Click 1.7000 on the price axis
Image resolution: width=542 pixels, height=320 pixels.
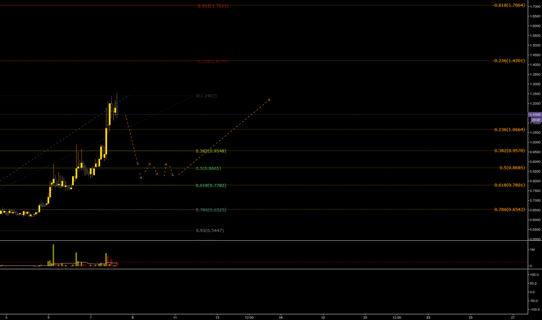pyautogui.click(x=536, y=6)
